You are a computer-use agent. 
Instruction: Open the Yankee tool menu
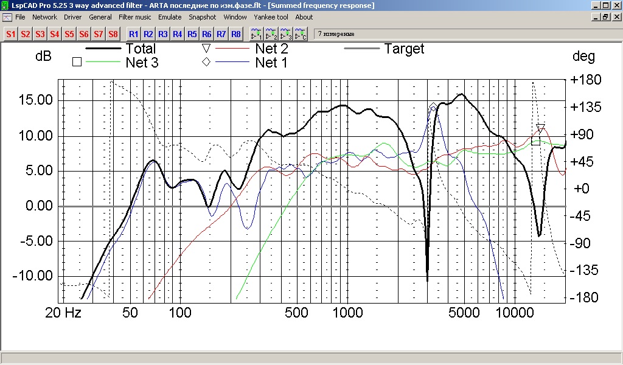pyautogui.click(x=271, y=17)
